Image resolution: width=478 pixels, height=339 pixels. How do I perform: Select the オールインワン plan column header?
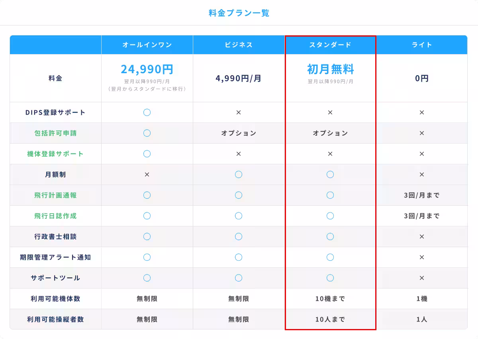(x=147, y=45)
